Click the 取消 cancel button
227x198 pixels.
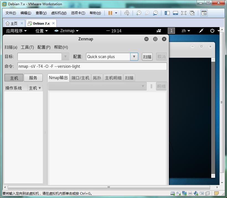[162, 57]
